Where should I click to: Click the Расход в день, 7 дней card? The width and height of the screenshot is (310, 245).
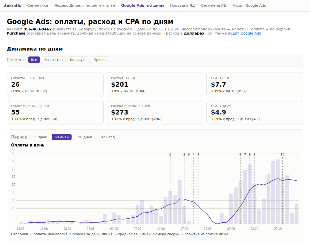click(155, 112)
